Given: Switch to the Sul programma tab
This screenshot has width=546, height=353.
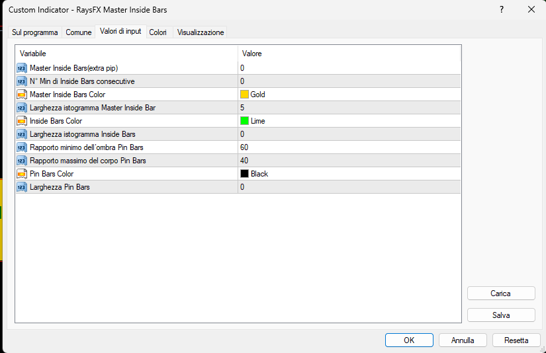Looking at the screenshot, I should [35, 32].
